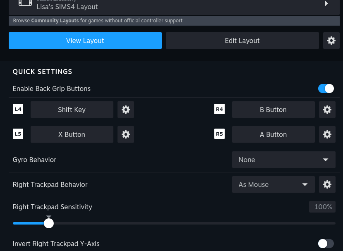
Task: Click the Steam Deck controller icon
Action: 25,3
